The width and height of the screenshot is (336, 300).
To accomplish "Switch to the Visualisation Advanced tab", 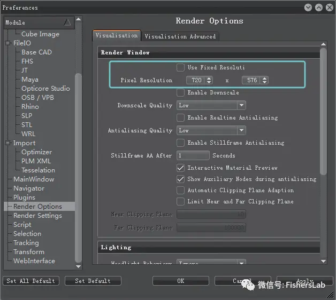I will point(180,36).
